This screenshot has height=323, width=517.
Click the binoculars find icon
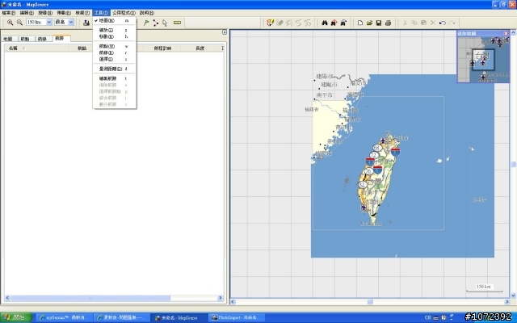pos(325,23)
